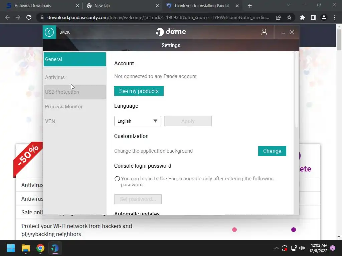Open Windows Start menu

[11, 248]
